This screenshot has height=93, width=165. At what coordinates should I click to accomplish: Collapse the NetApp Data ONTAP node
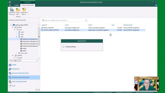[x=11, y=25]
